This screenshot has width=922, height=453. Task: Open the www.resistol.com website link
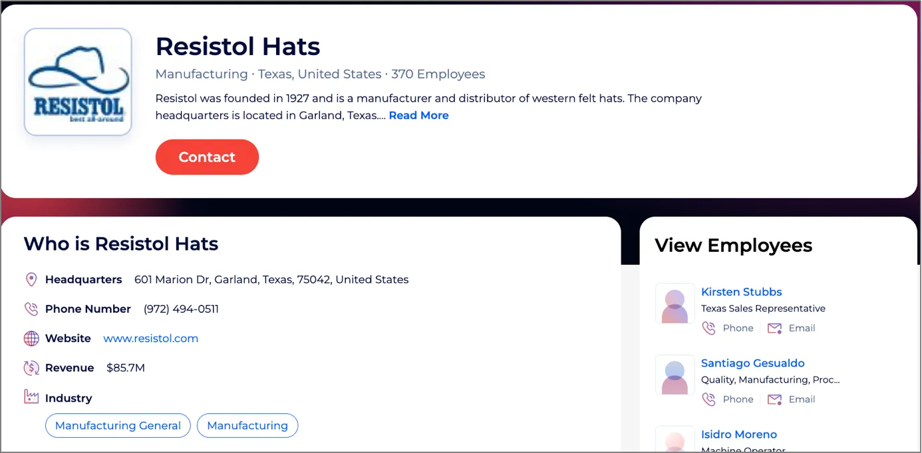tap(150, 339)
